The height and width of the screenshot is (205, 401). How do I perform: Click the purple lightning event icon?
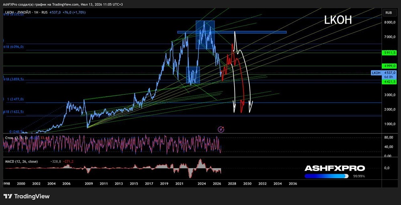pos(221,129)
